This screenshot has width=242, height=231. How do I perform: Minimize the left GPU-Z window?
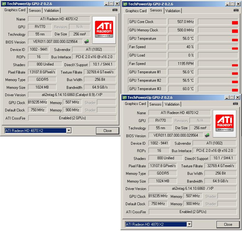[x=106, y=4]
